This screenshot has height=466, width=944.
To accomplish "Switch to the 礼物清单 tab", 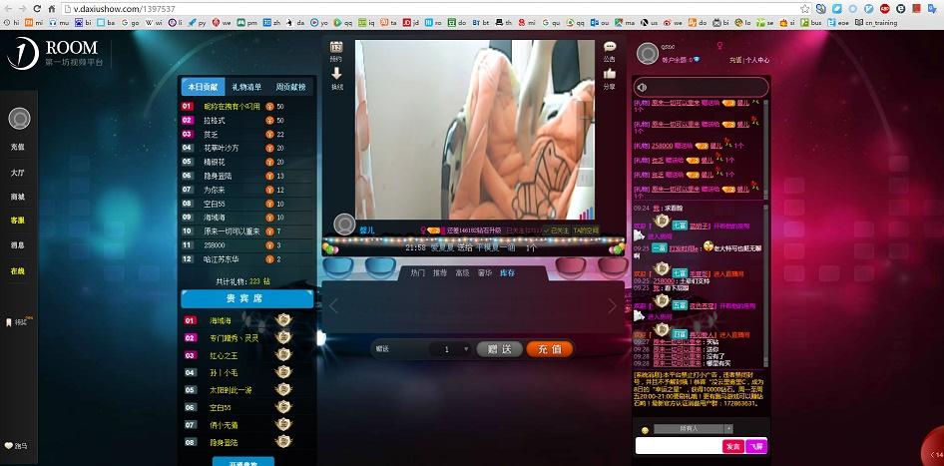I will tap(246, 87).
